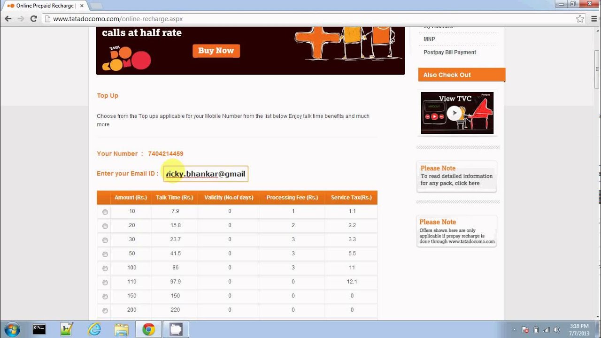Go back using the browser back arrow
Image resolution: width=601 pixels, height=338 pixels.
pyautogui.click(x=8, y=19)
